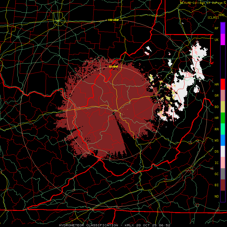Click the GR legend label

click(x=216, y=96)
